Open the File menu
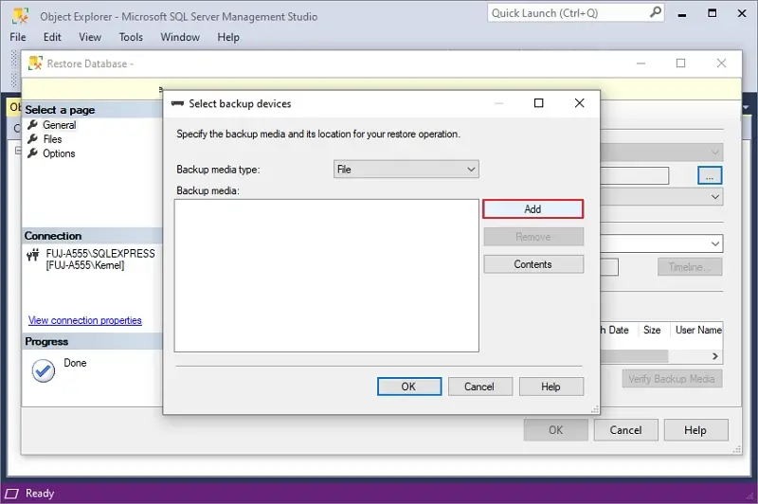Screen dimensions: 758x504 (18, 37)
